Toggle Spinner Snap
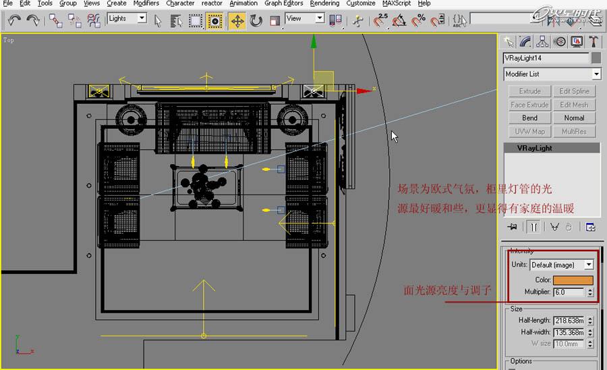607x370 pixels. pyautogui.click(x=438, y=20)
